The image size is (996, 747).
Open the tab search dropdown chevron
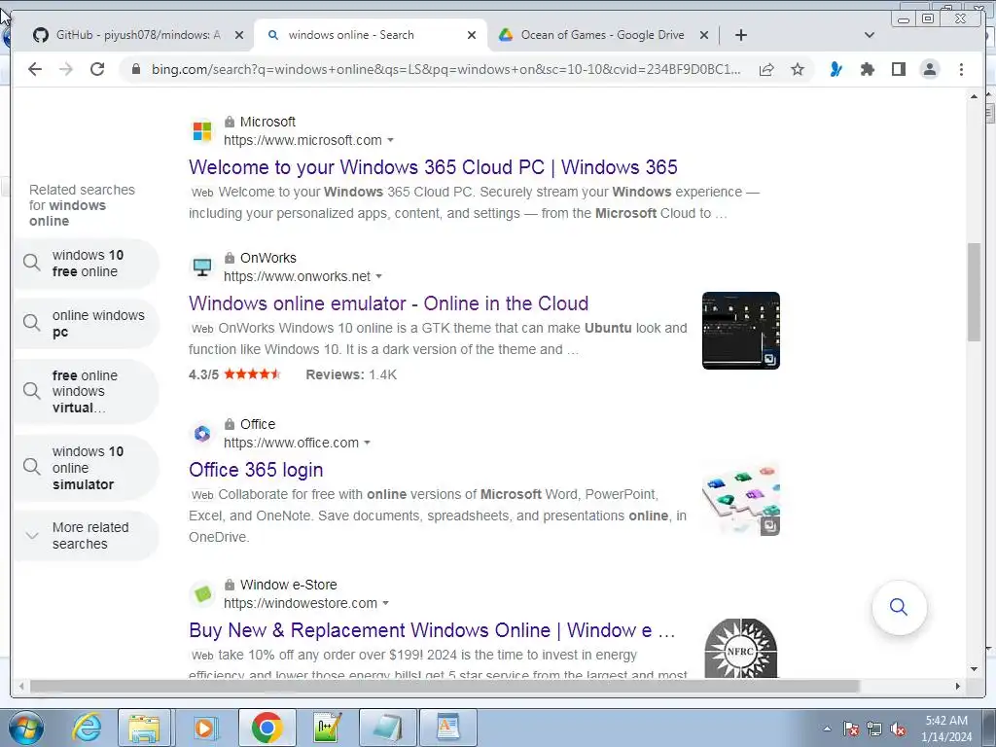click(870, 35)
